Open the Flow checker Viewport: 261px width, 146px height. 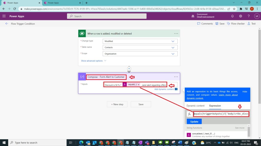click(236, 24)
